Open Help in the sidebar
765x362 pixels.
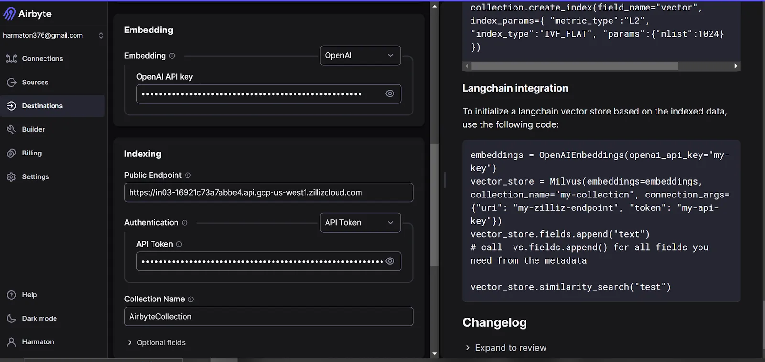point(53,295)
